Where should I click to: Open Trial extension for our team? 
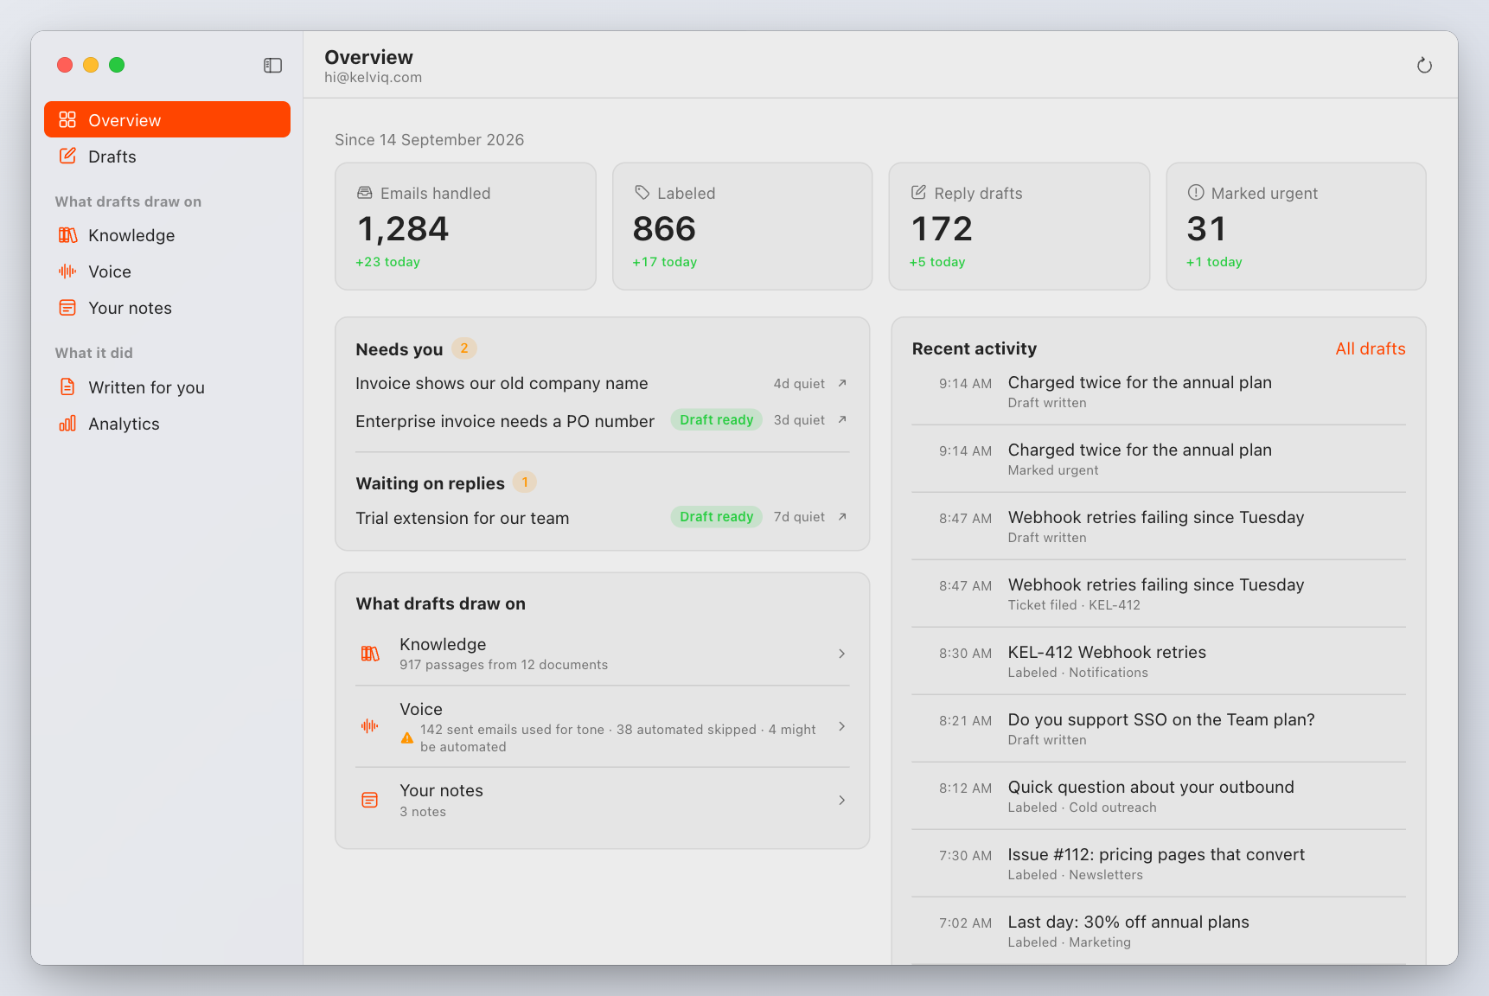(x=463, y=518)
